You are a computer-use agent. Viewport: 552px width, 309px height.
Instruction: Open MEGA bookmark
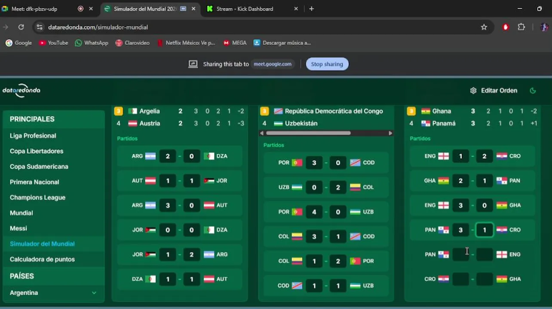[235, 43]
